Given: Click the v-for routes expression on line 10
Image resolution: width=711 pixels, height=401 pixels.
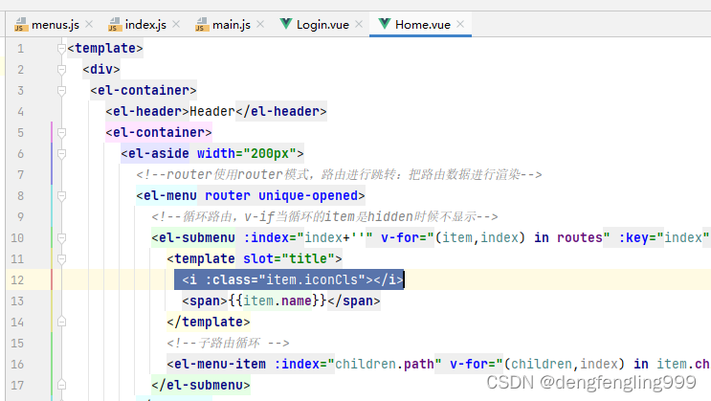Looking at the screenshot, I should click(495, 238).
